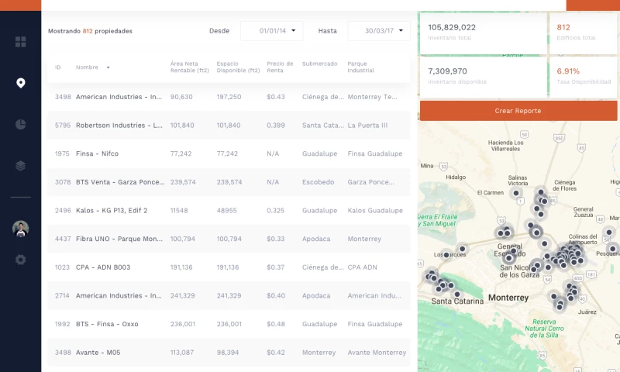Select the map pin location icon
The width and height of the screenshot is (620, 372).
tap(20, 83)
